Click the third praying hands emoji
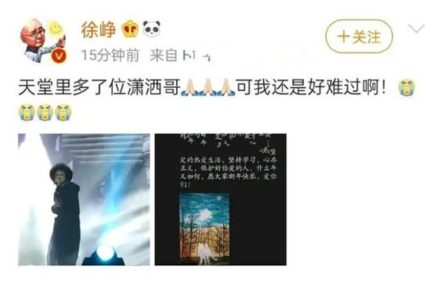The image size is (442, 281). click(x=226, y=87)
